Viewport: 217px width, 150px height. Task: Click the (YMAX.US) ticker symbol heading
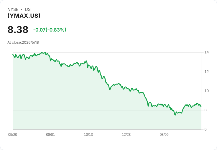pyautogui.click(x=24, y=16)
